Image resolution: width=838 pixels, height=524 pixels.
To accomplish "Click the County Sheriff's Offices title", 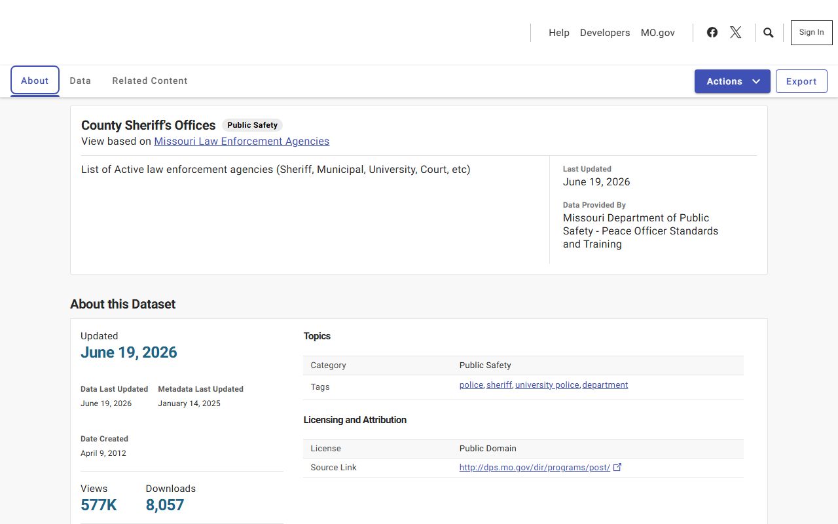I will coord(149,125).
